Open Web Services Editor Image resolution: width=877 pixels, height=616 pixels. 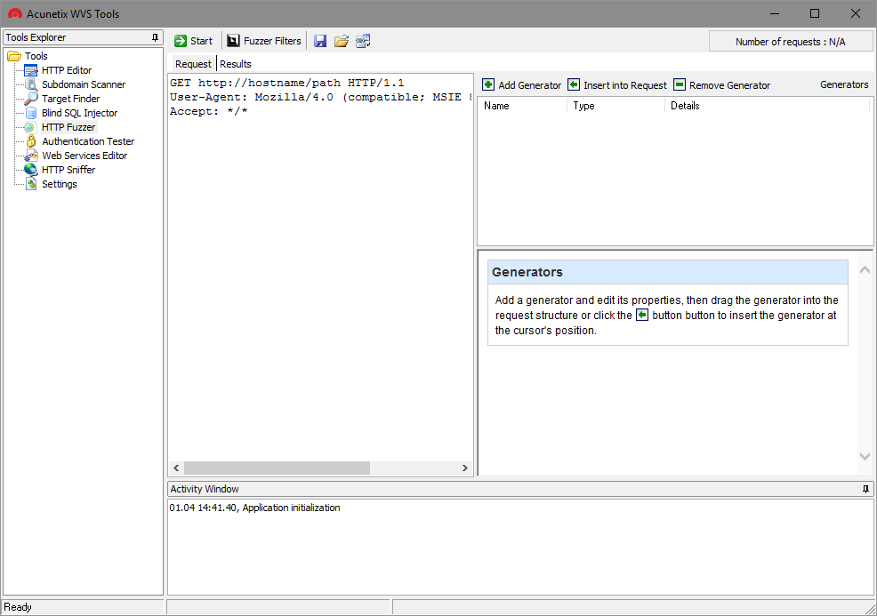point(84,156)
